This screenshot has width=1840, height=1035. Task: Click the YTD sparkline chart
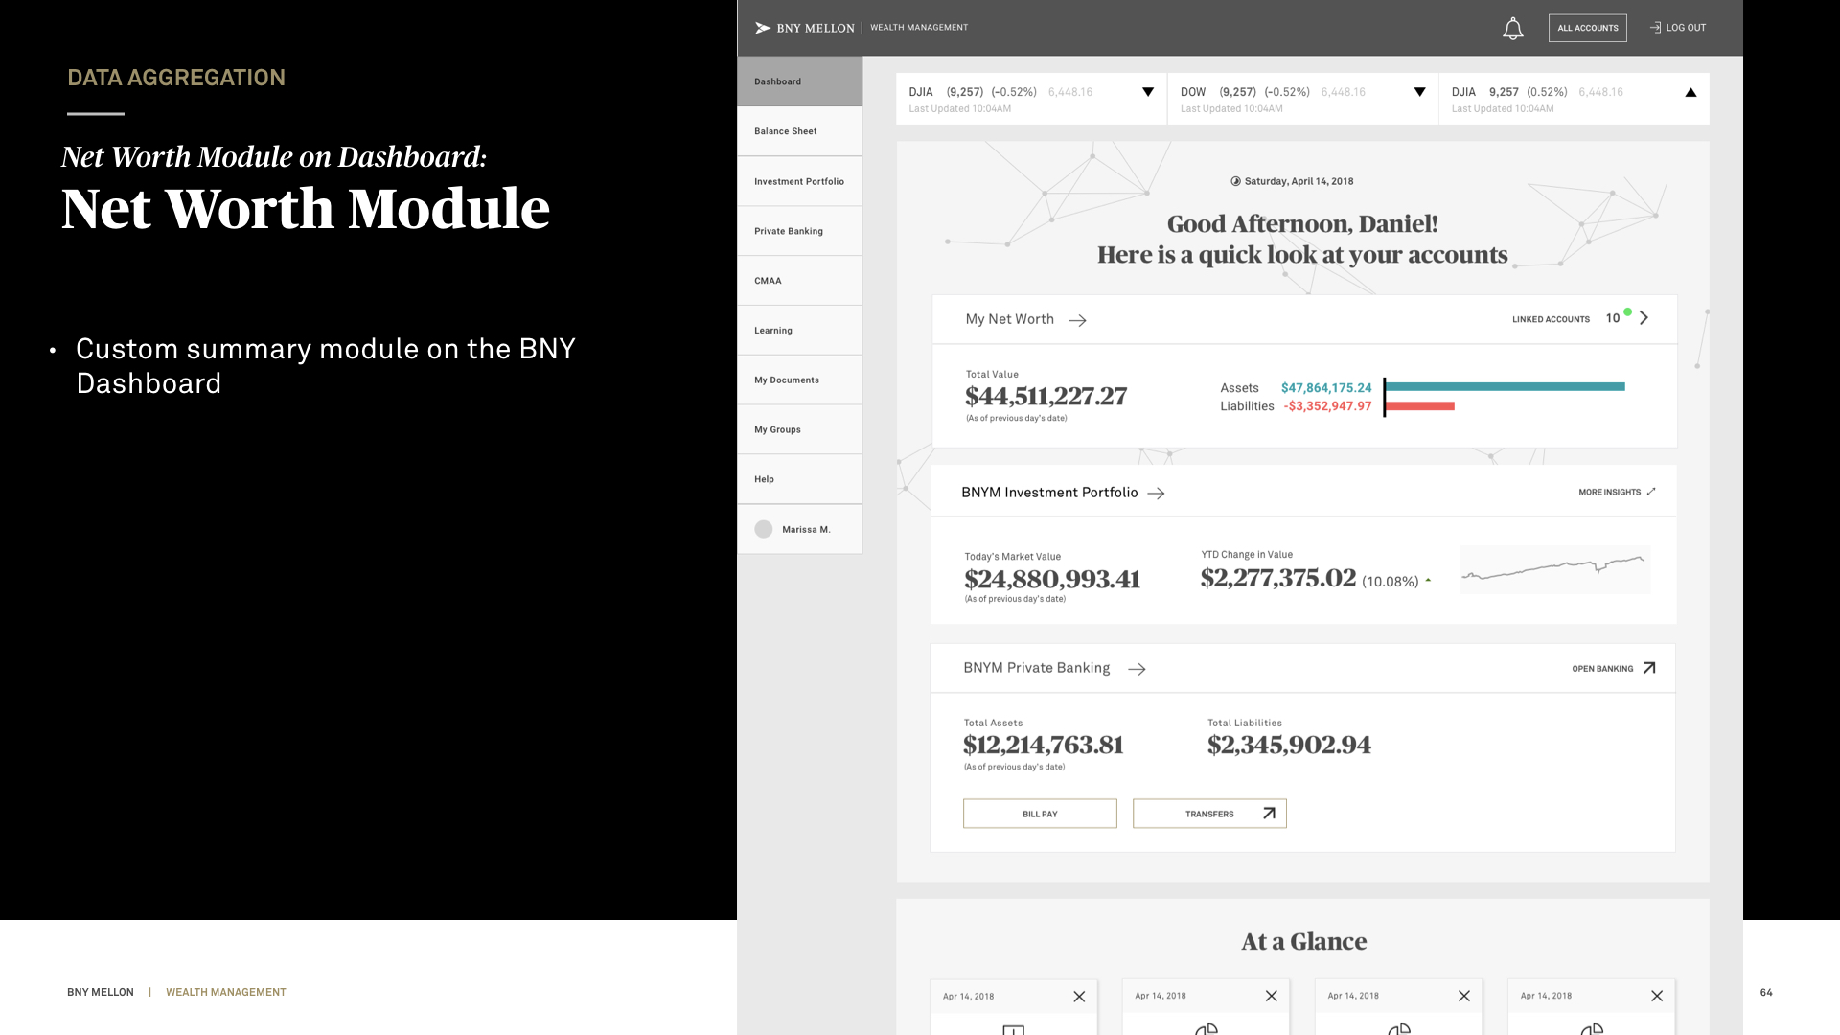pyautogui.click(x=1554, y=569)
